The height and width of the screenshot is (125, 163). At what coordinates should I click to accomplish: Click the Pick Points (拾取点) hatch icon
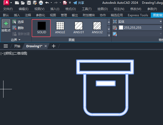tap(6, 23)
